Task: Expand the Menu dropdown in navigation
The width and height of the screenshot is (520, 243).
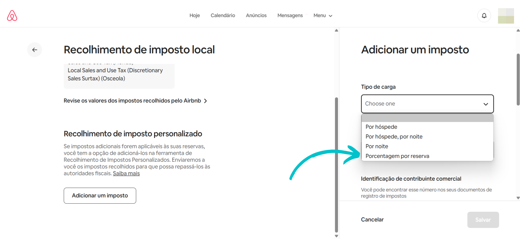Action: 323,16
